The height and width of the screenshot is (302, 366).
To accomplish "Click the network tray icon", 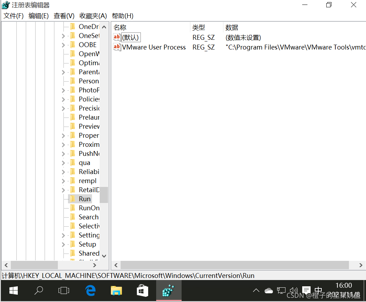I will coord(281,290).
